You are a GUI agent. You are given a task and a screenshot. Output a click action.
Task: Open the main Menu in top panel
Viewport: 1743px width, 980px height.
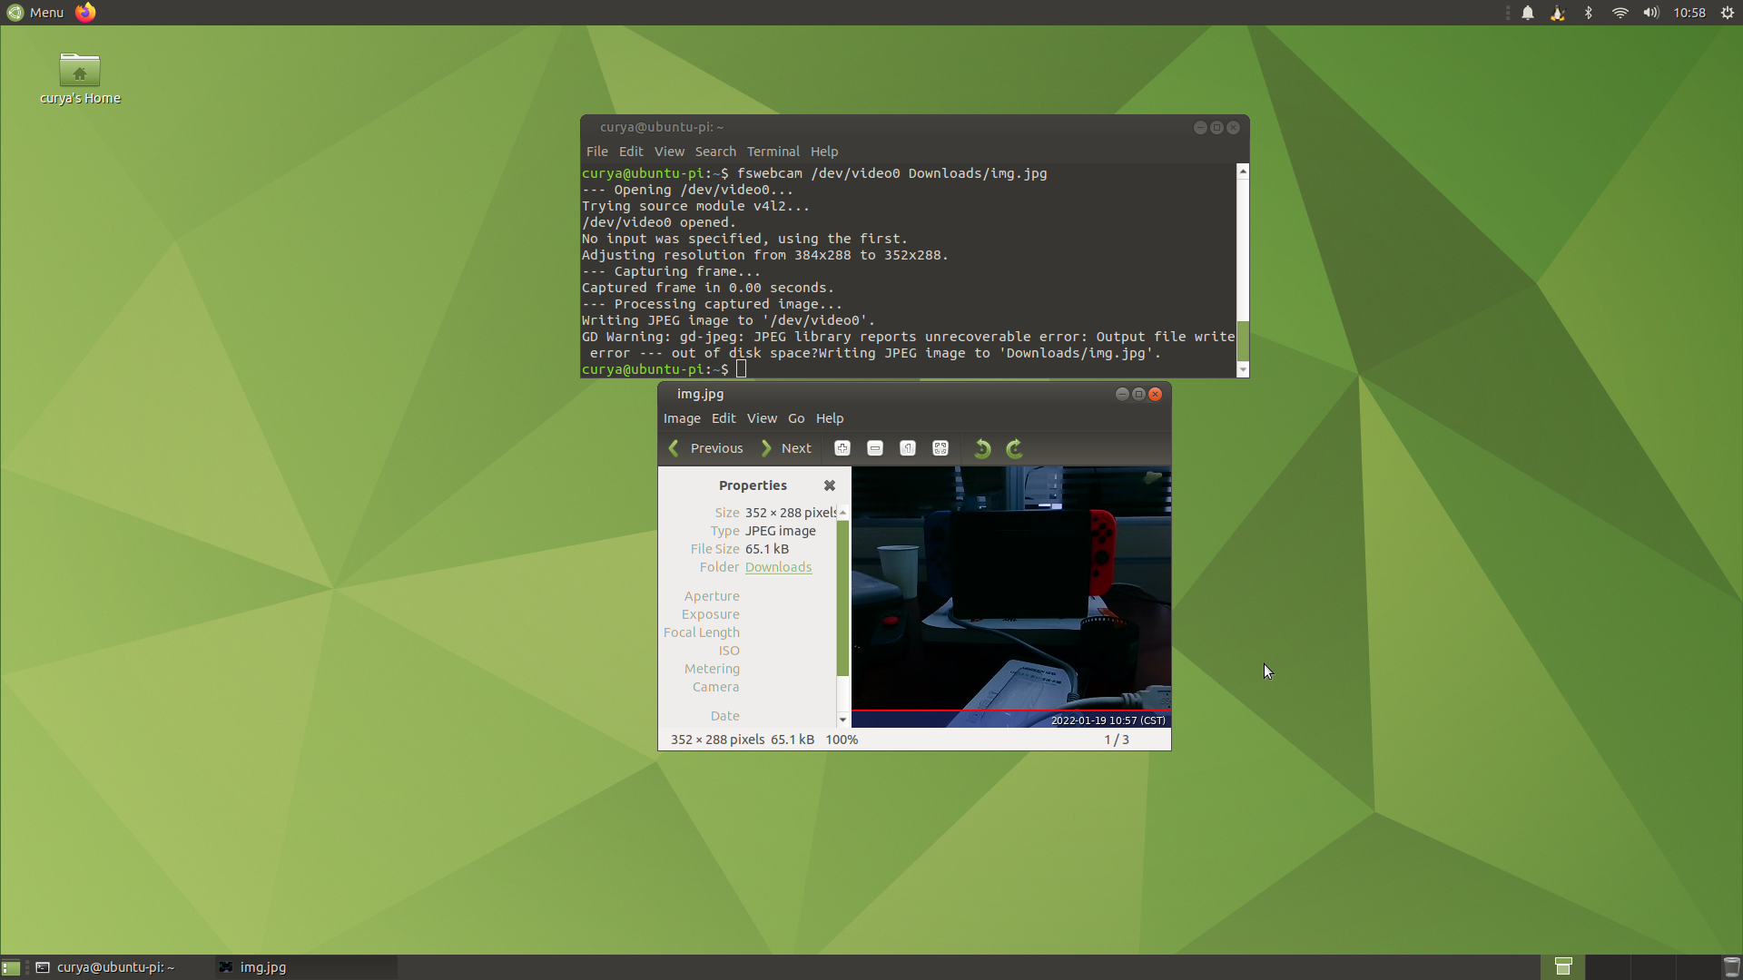tap(36, 13)
